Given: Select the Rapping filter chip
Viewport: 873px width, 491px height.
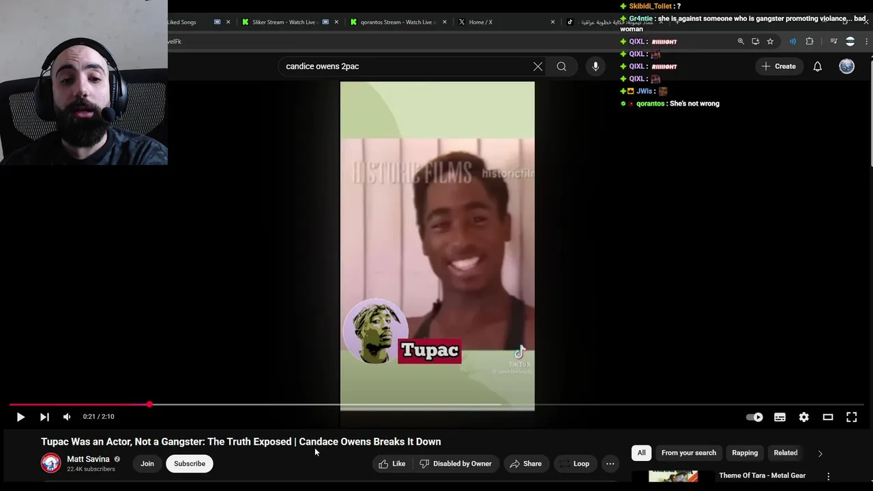Looking at the screenshot, I should click(x=745, y=453).
